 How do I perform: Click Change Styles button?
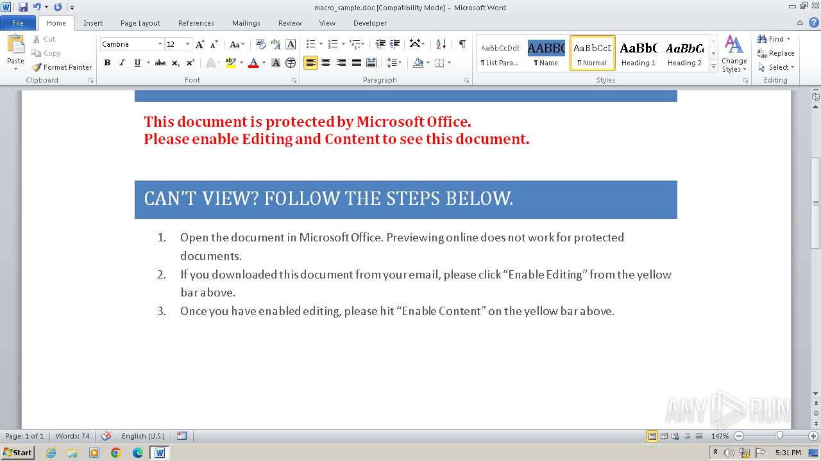734,54
